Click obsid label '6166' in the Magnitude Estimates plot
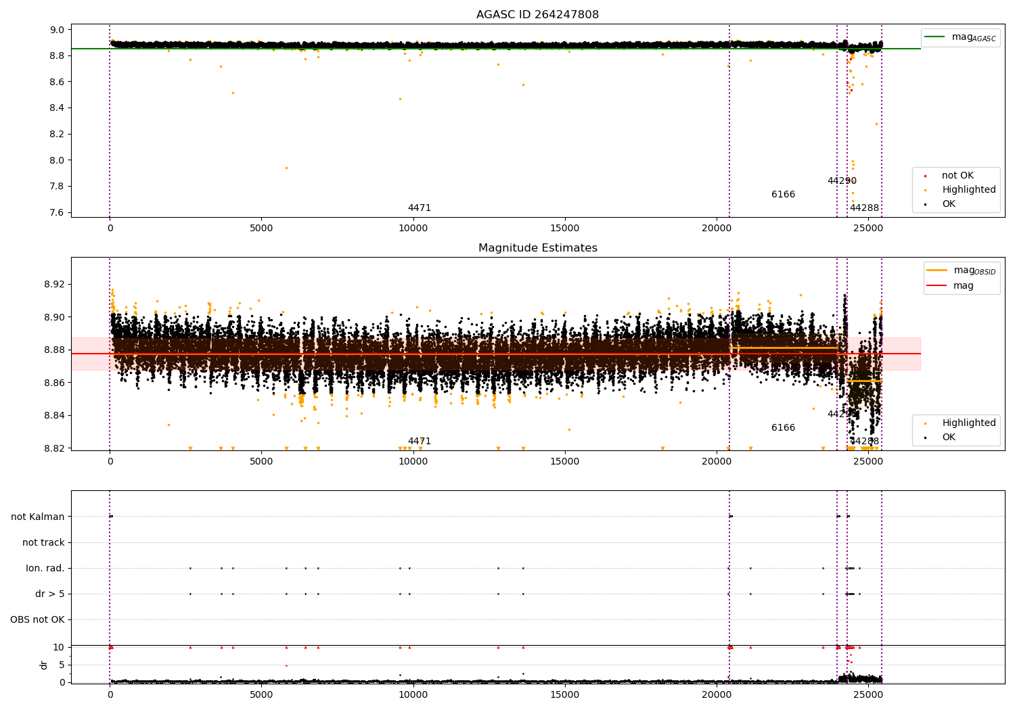The height and width of the screenshot is (710, 1015). 784,428
